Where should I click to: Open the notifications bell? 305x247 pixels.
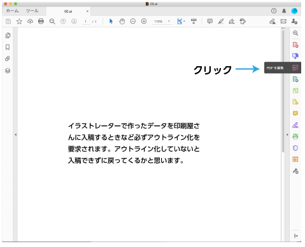[284, 11]
